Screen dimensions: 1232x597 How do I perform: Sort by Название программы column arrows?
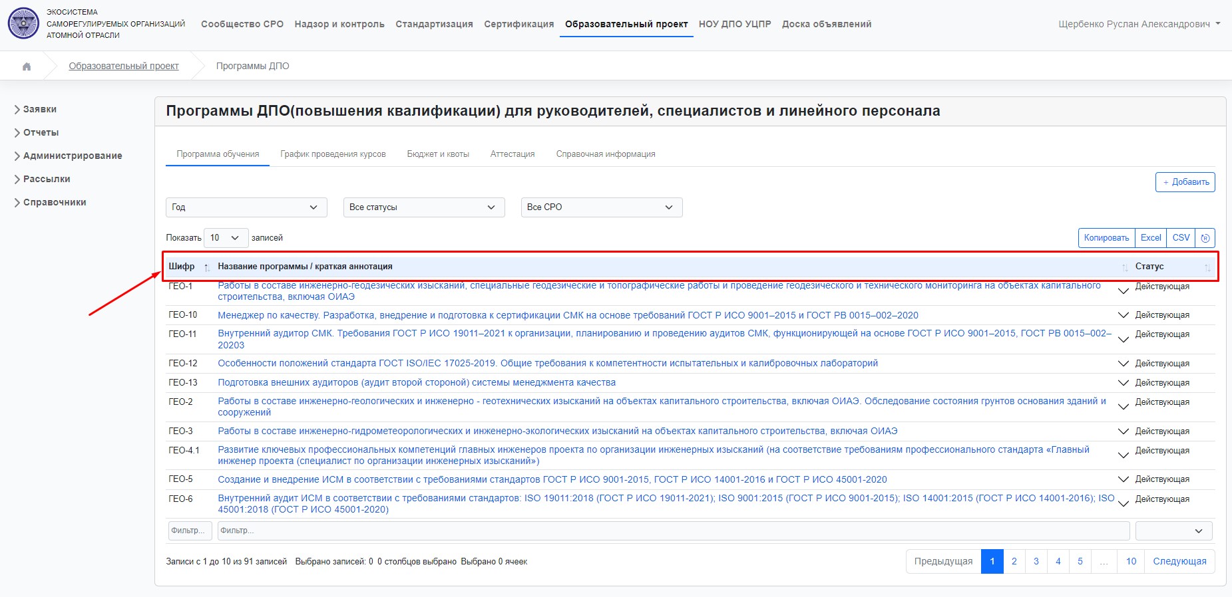[x=1125, y=267]
